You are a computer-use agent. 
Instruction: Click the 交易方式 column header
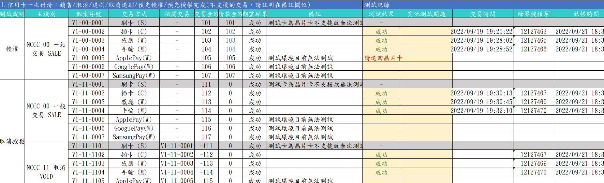pos(134,14)
